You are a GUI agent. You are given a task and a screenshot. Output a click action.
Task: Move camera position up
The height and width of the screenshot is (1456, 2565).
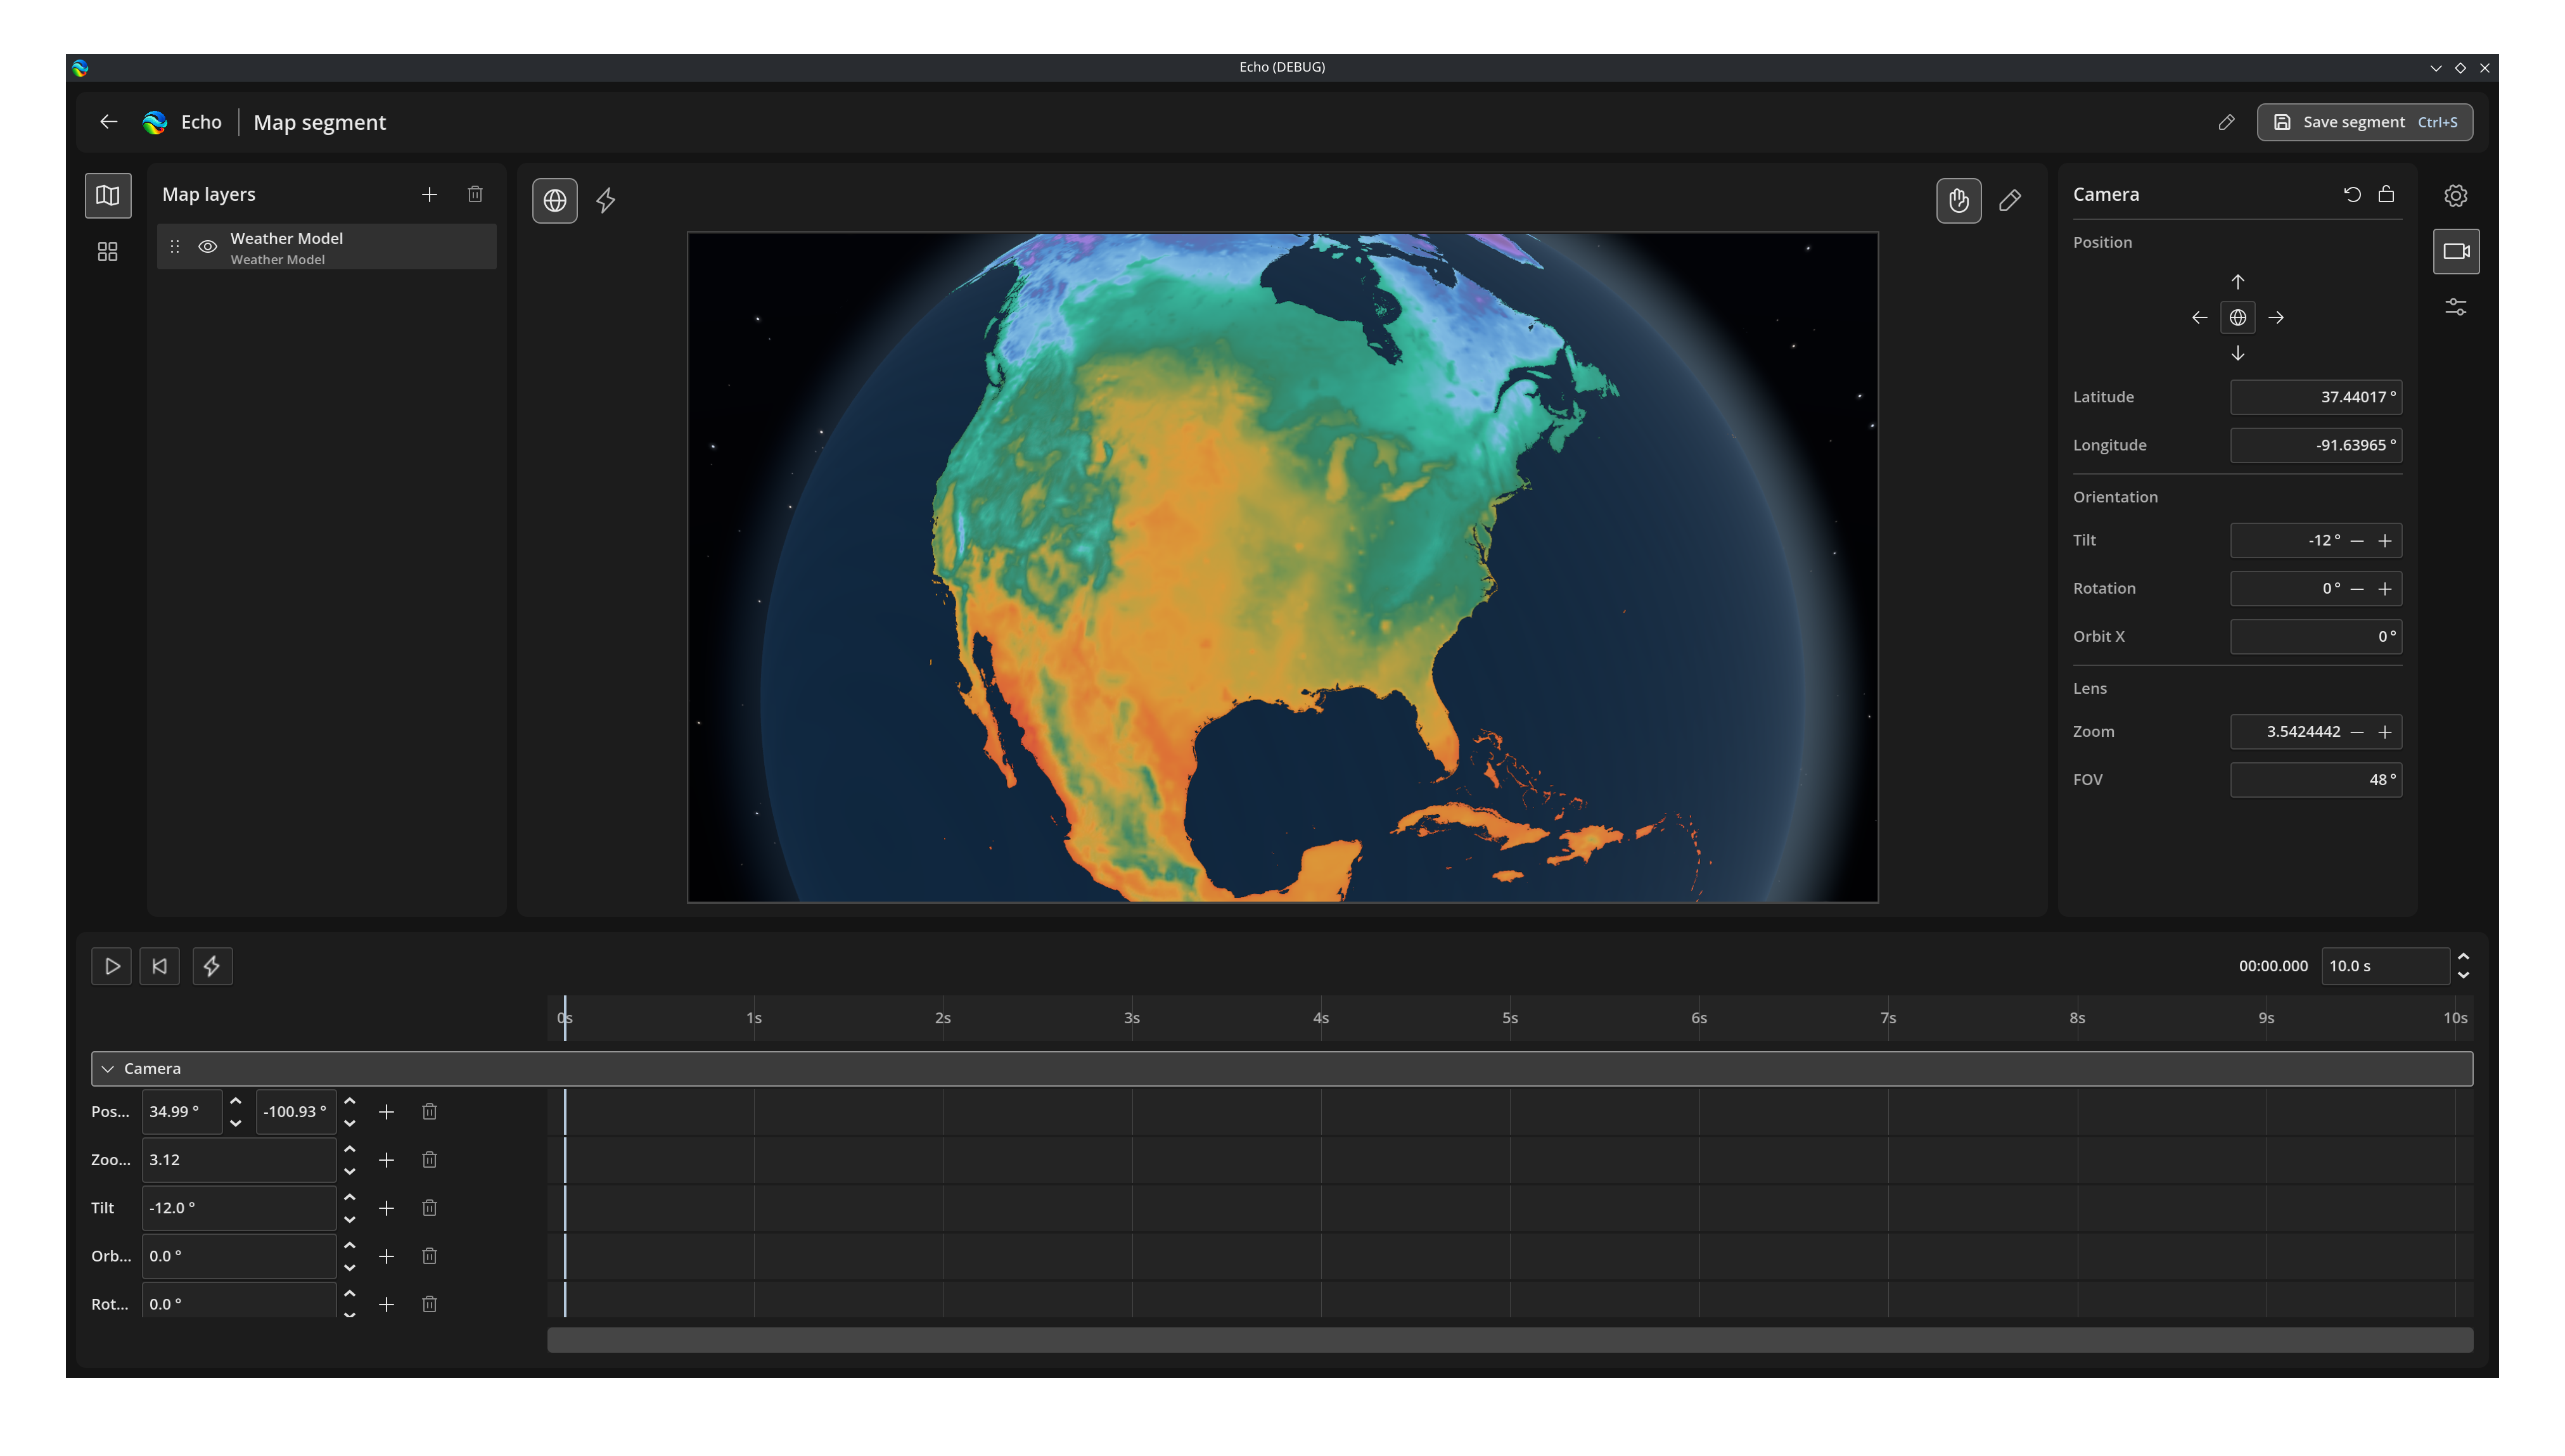coord(2237,282)
